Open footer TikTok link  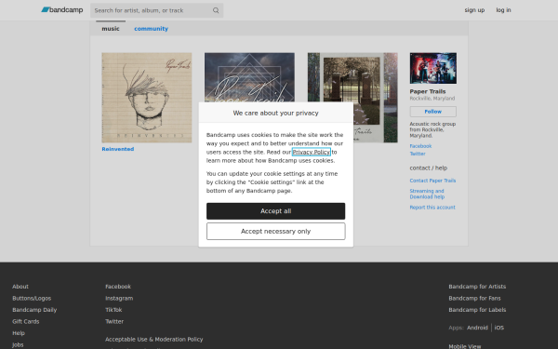pyautogui.click(x=113, y=310)
